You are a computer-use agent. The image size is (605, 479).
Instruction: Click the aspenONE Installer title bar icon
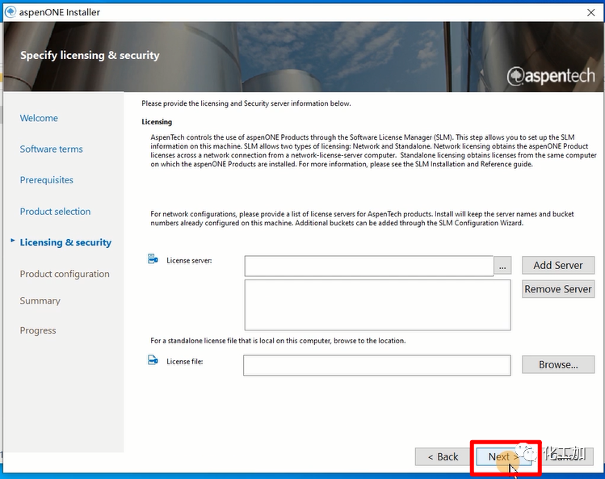[10, 11]
